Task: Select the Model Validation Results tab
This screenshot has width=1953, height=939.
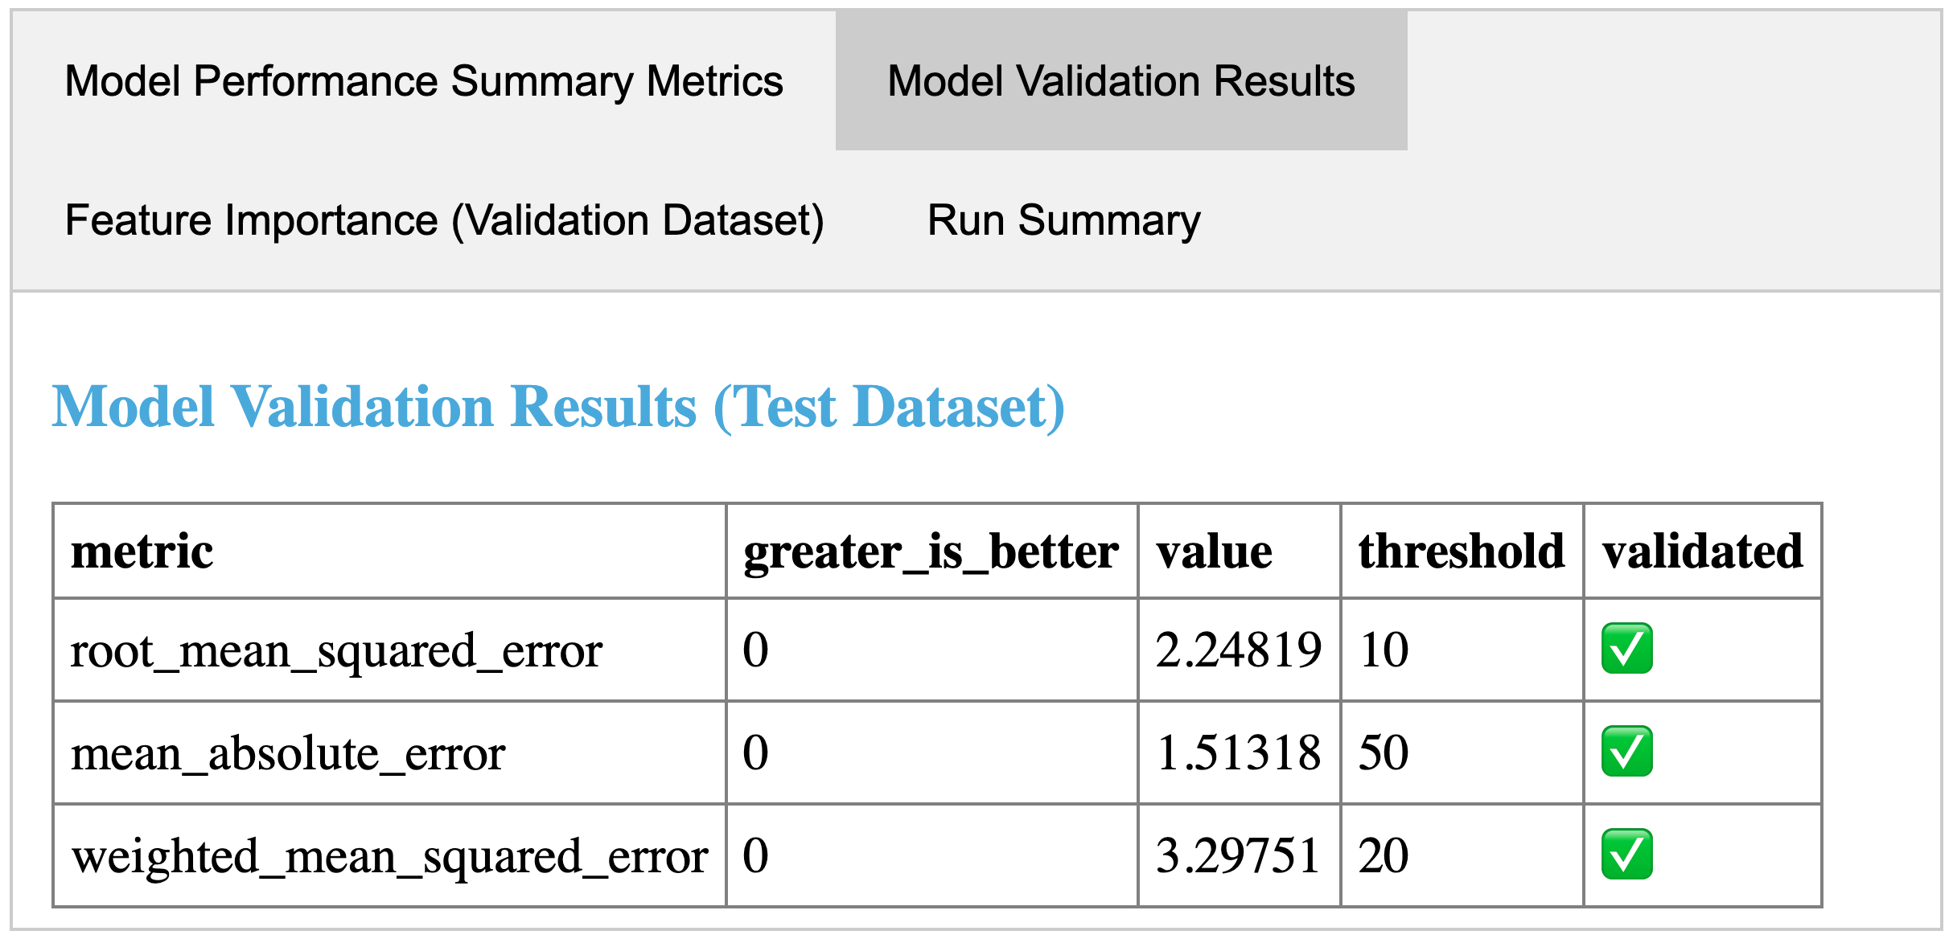Action: [1120, 81]
